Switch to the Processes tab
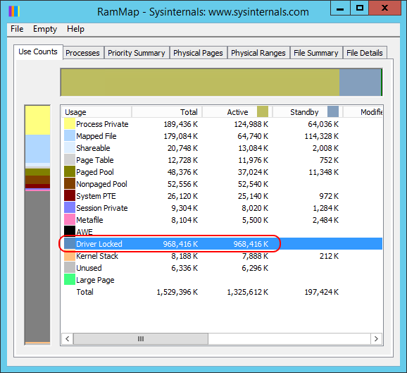 [82, 53]
